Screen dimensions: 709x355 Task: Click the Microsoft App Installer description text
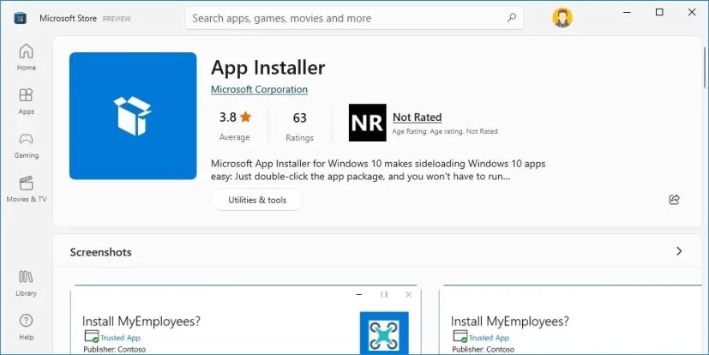pos(378,170)
